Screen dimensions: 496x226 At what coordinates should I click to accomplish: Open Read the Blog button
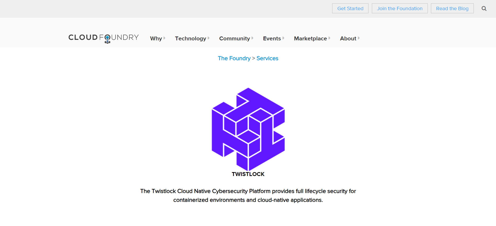452,8
